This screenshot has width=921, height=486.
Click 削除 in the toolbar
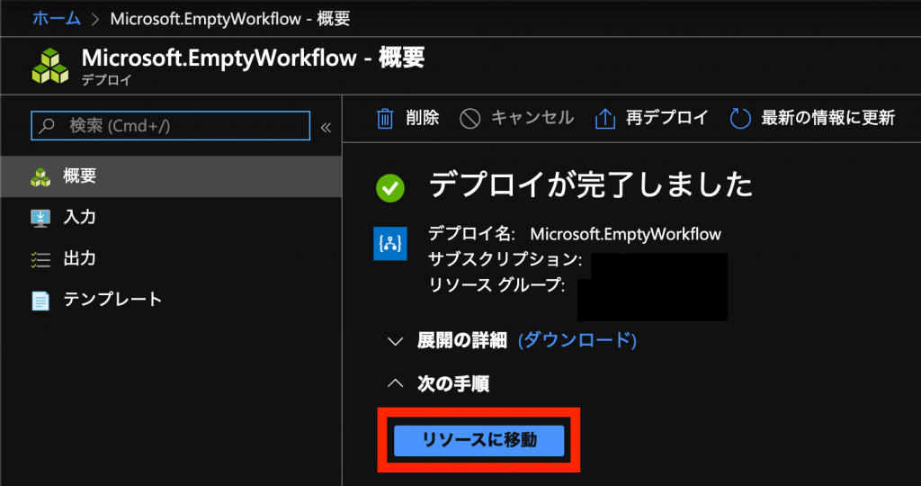[x=423, y=118]
